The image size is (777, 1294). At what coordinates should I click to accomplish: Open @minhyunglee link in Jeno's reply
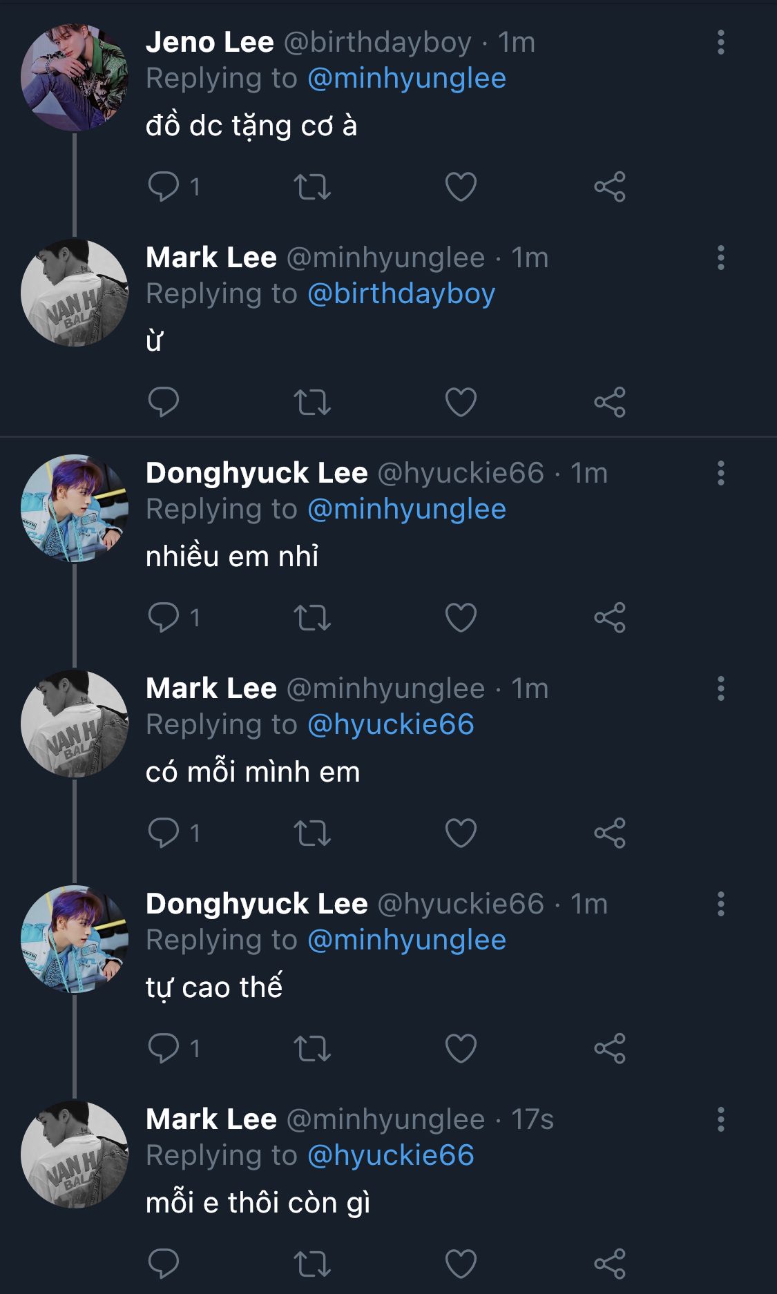(x=406, y=79)
